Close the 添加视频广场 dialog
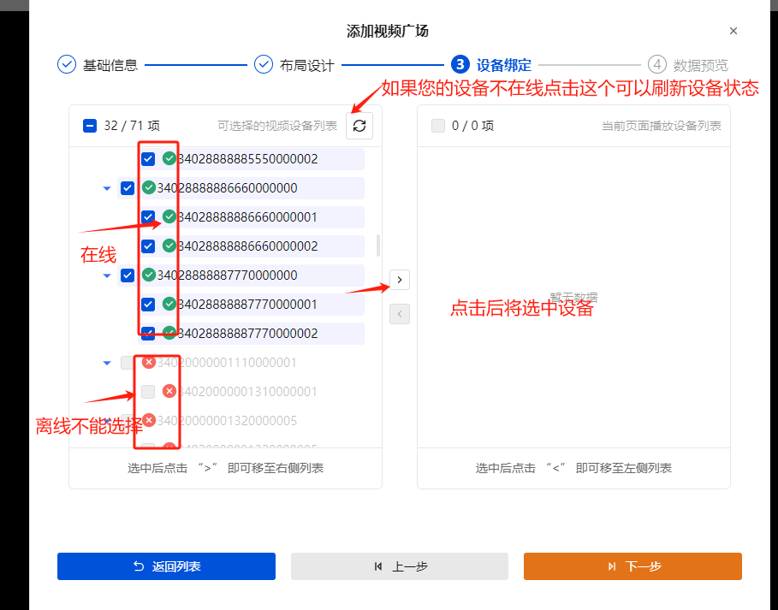778x610 pixels. click(733, 30)
